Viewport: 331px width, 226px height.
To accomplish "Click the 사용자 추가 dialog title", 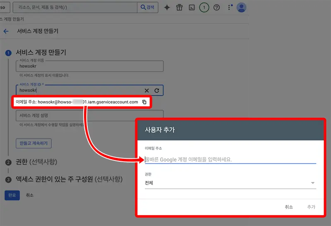I will (x=160, y=129).
